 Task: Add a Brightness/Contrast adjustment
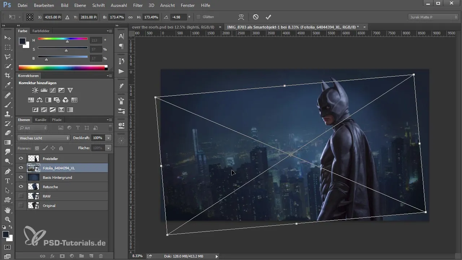[x=35, y=90]
